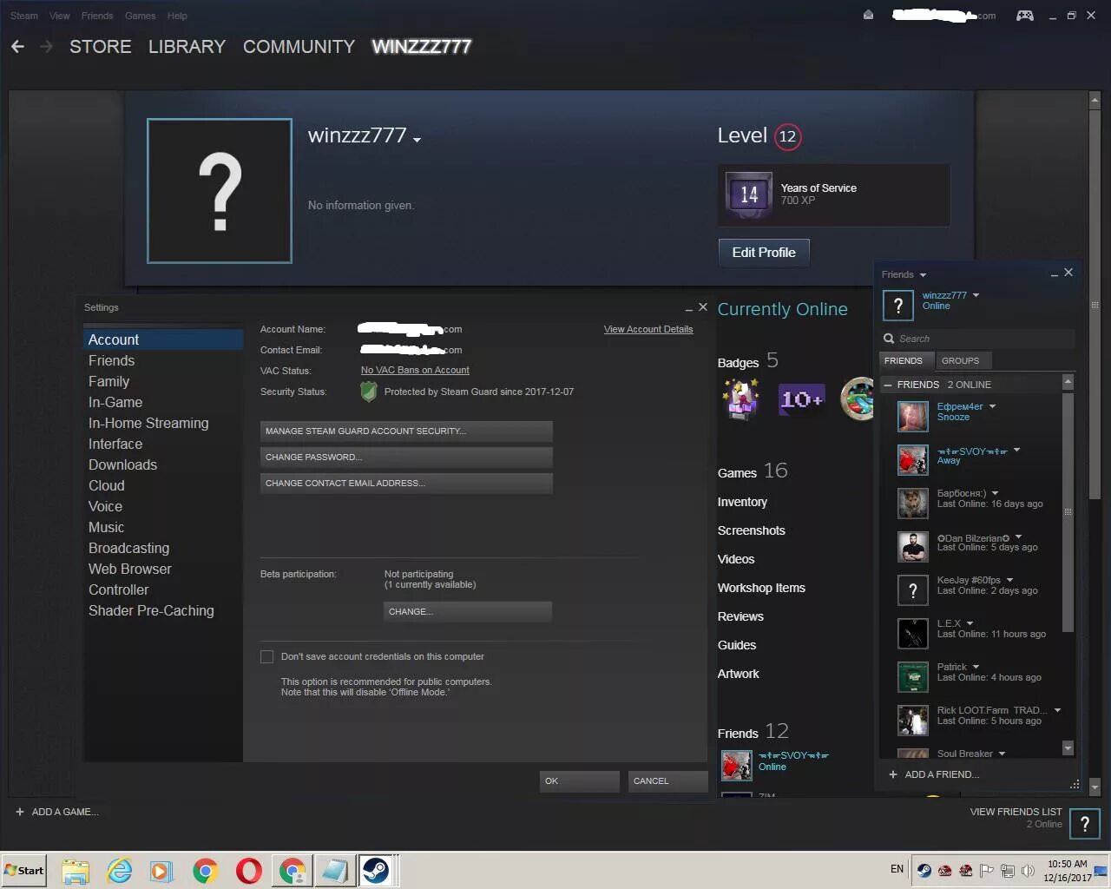Open the Big Picture controller icon

click(x=1025, y=16)
